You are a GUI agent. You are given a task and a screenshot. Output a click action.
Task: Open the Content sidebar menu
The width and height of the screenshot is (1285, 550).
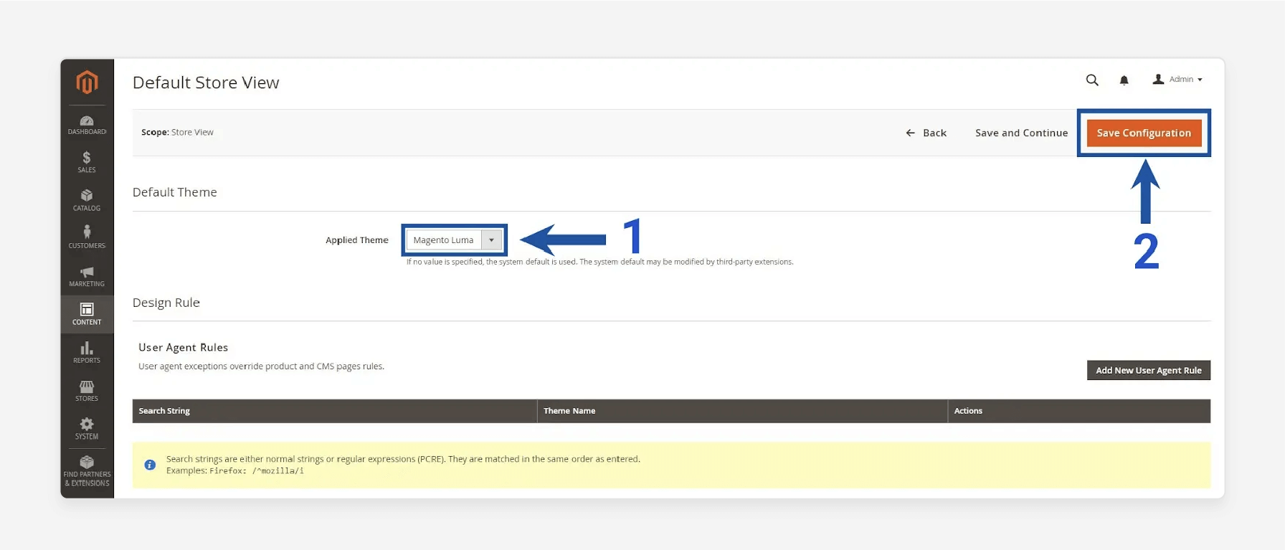click(x=87, y=314)
